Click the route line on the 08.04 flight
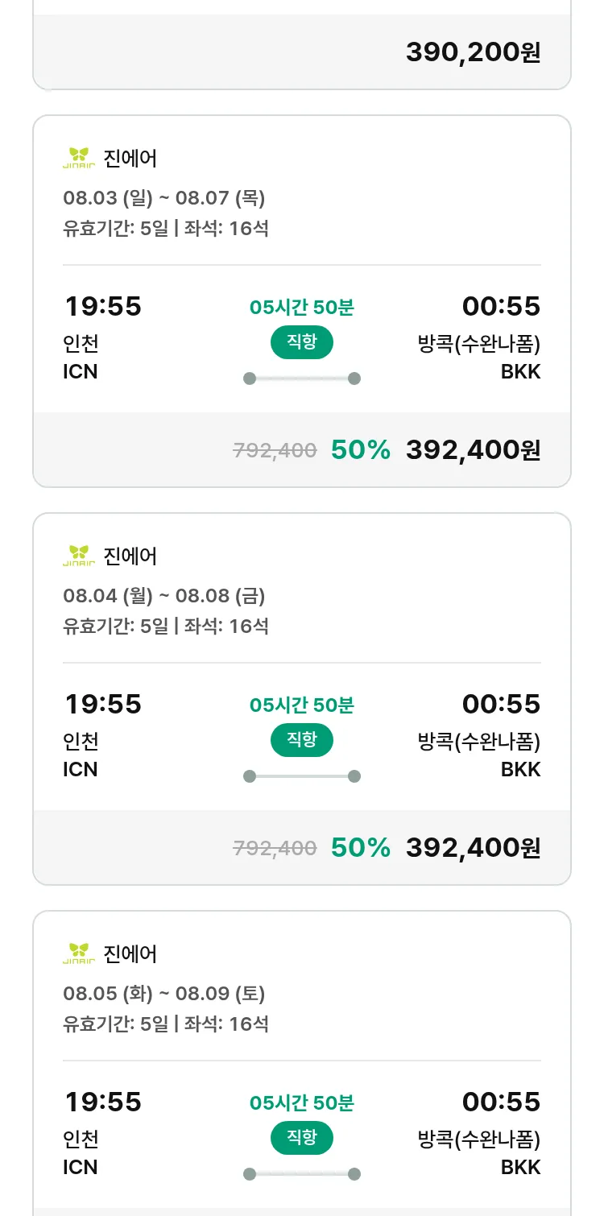This screenshot has height=1216, width=604. [x=302, y=776]
